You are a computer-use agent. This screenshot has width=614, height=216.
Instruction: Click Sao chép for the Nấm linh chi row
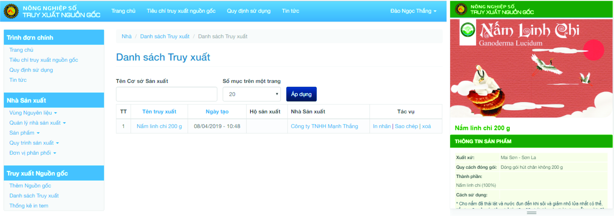pos(406,126)
